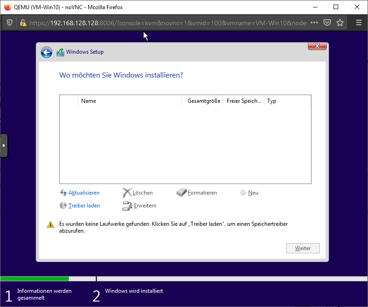Click the Save to Pocket icon

(327, 23)
